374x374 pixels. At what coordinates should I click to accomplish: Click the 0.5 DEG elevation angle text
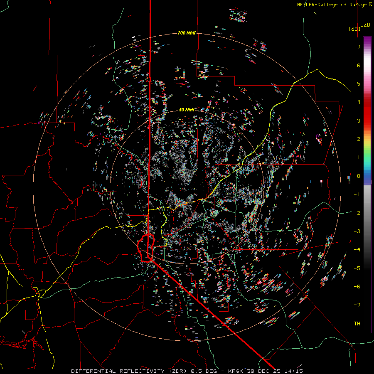[x=204, y=371]
